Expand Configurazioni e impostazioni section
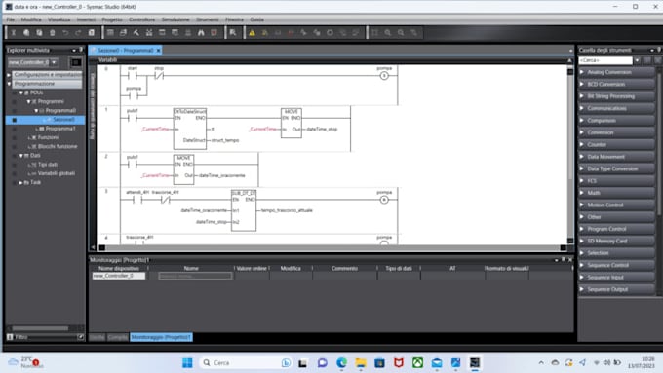This screenshot has width=663, height=373. pos(9,75)
